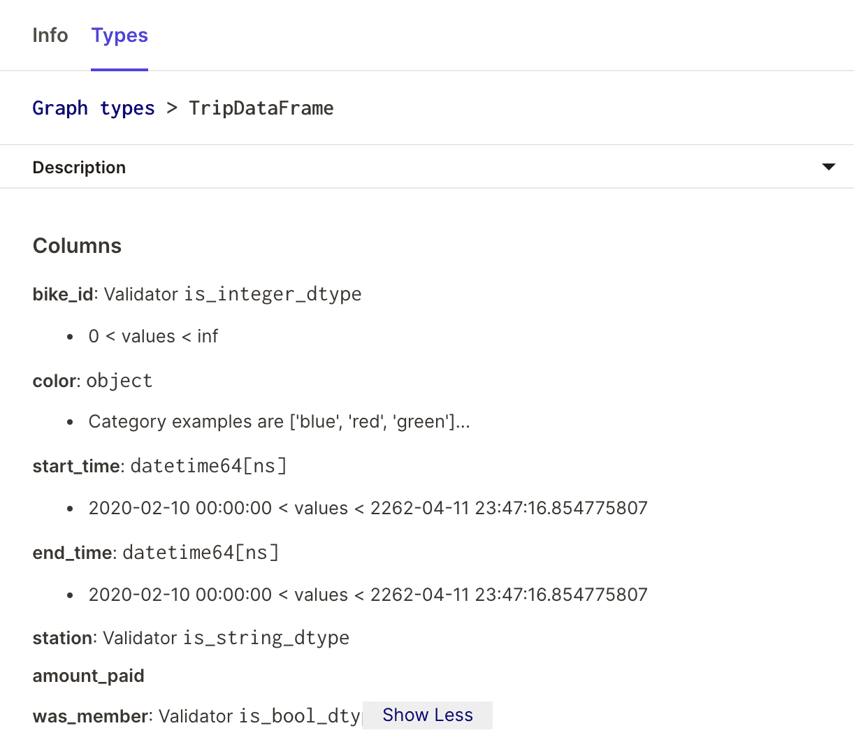Click the was_member column name
Viewport: 854px width, 742px height.
[90, 716]
